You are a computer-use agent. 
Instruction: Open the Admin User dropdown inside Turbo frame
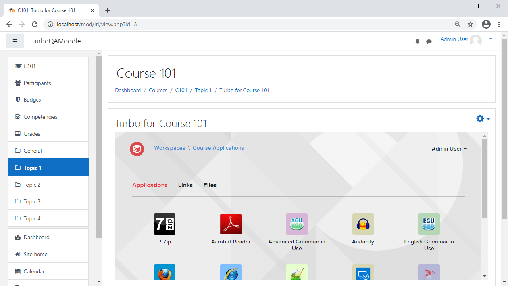pos(449,149)
